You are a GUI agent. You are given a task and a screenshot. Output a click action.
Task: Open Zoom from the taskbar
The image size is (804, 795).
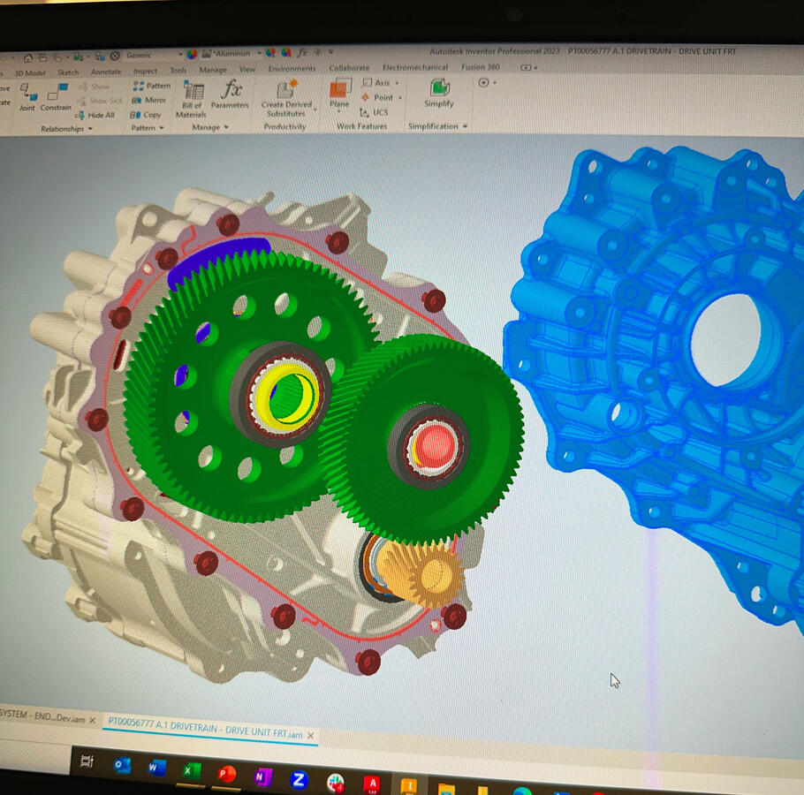coord(299,780)
